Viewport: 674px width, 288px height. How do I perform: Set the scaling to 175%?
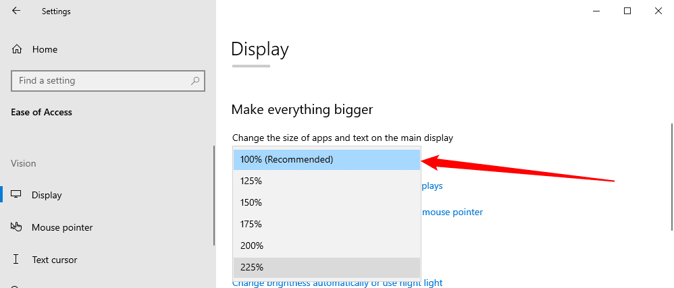click(327, 224)
